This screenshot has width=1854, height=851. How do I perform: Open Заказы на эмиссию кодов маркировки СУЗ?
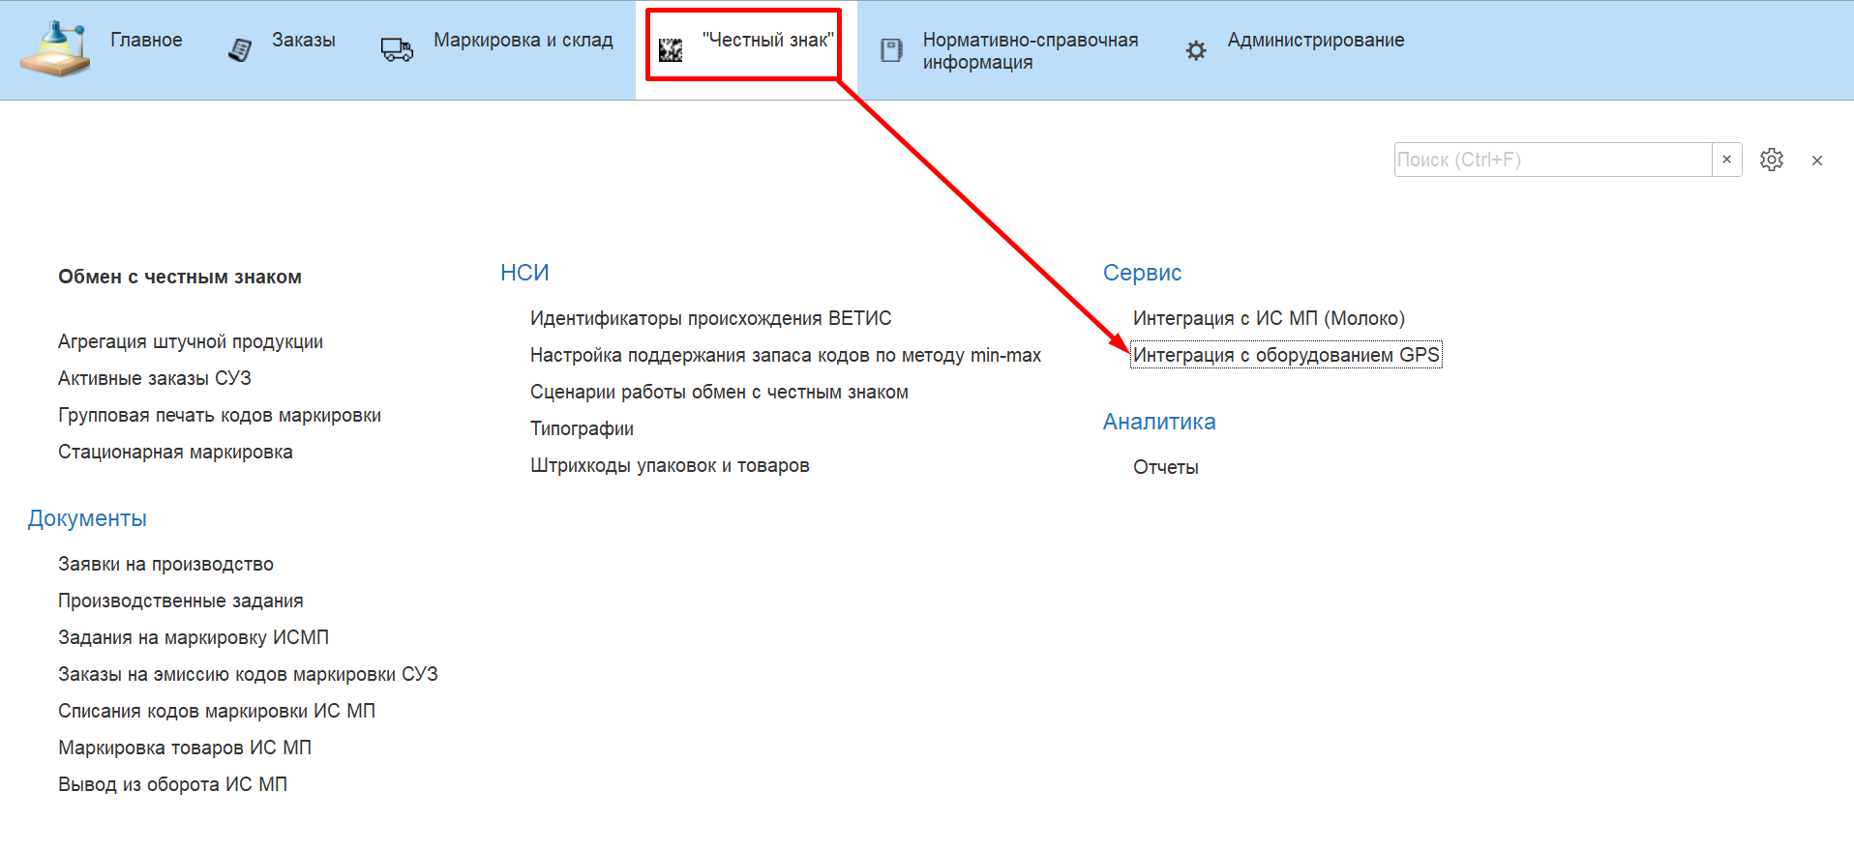[248, 674]
